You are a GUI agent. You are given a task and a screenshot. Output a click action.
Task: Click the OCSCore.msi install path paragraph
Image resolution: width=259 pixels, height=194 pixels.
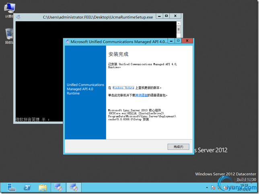pos(142,115)
